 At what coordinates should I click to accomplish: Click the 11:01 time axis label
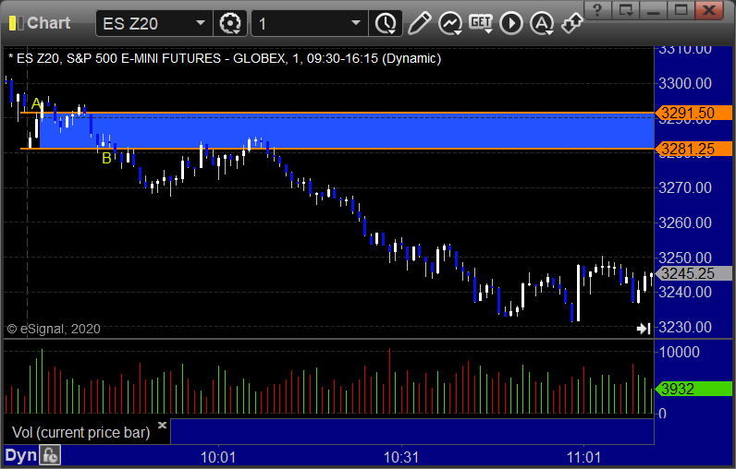click(x=584, y=457)
